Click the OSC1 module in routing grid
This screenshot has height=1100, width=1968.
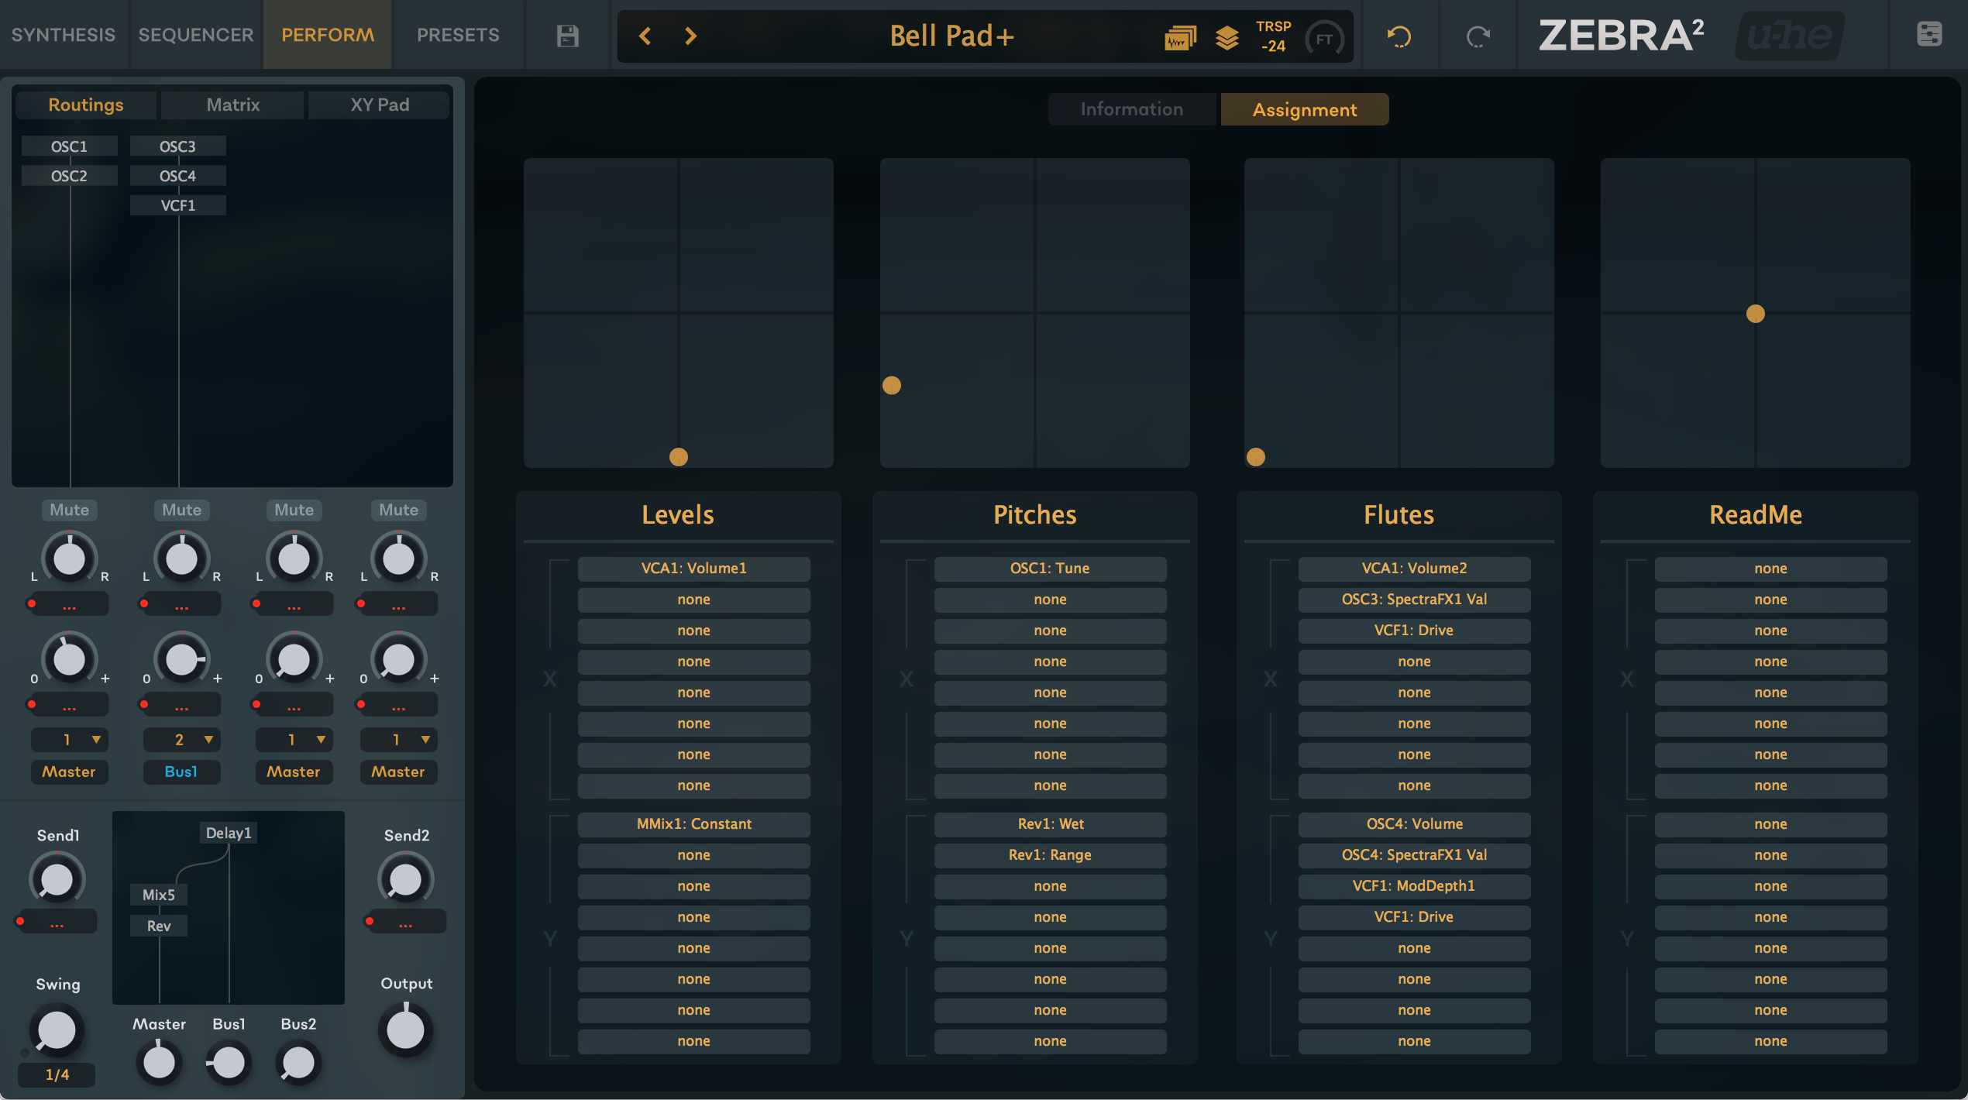tap(70, 146)
